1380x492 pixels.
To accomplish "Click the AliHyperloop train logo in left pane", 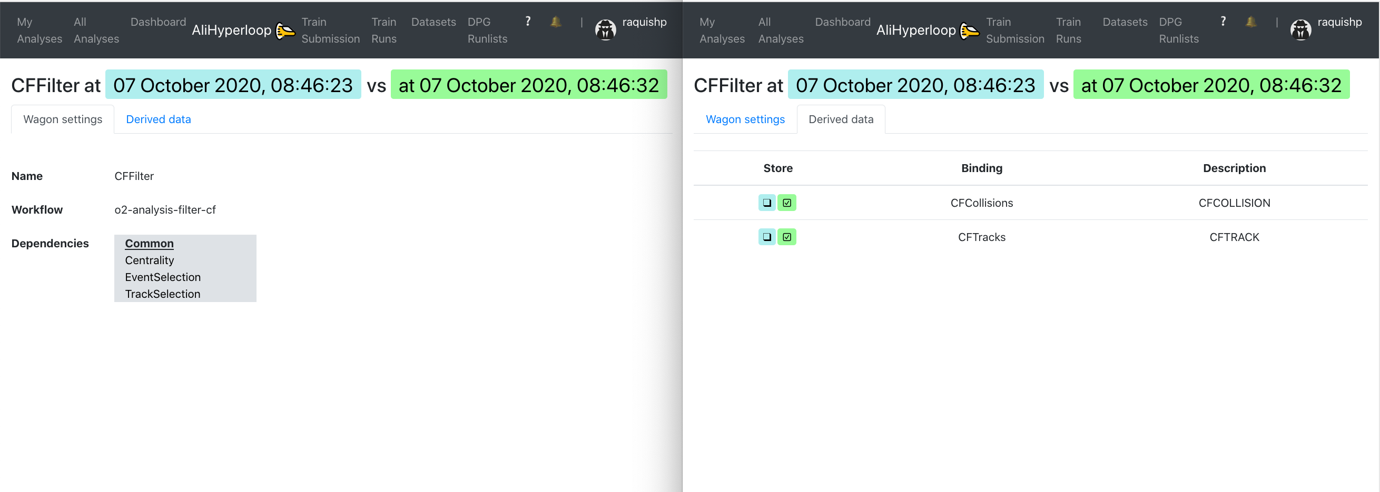I will [x=285, y=31].
